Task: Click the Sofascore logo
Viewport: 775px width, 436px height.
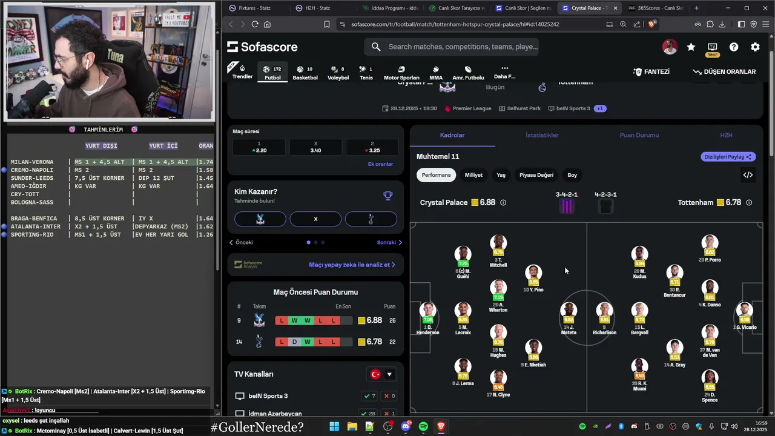Action: click(262, 47)
